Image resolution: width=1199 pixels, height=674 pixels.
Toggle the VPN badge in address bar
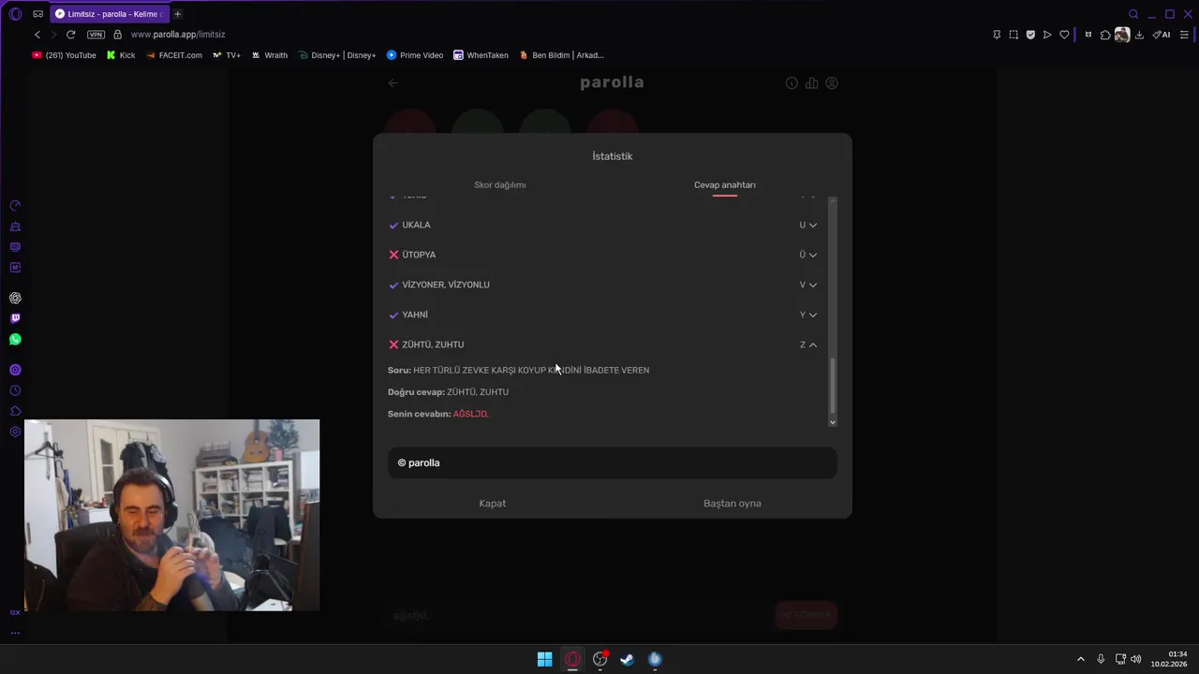click(96, 35)
